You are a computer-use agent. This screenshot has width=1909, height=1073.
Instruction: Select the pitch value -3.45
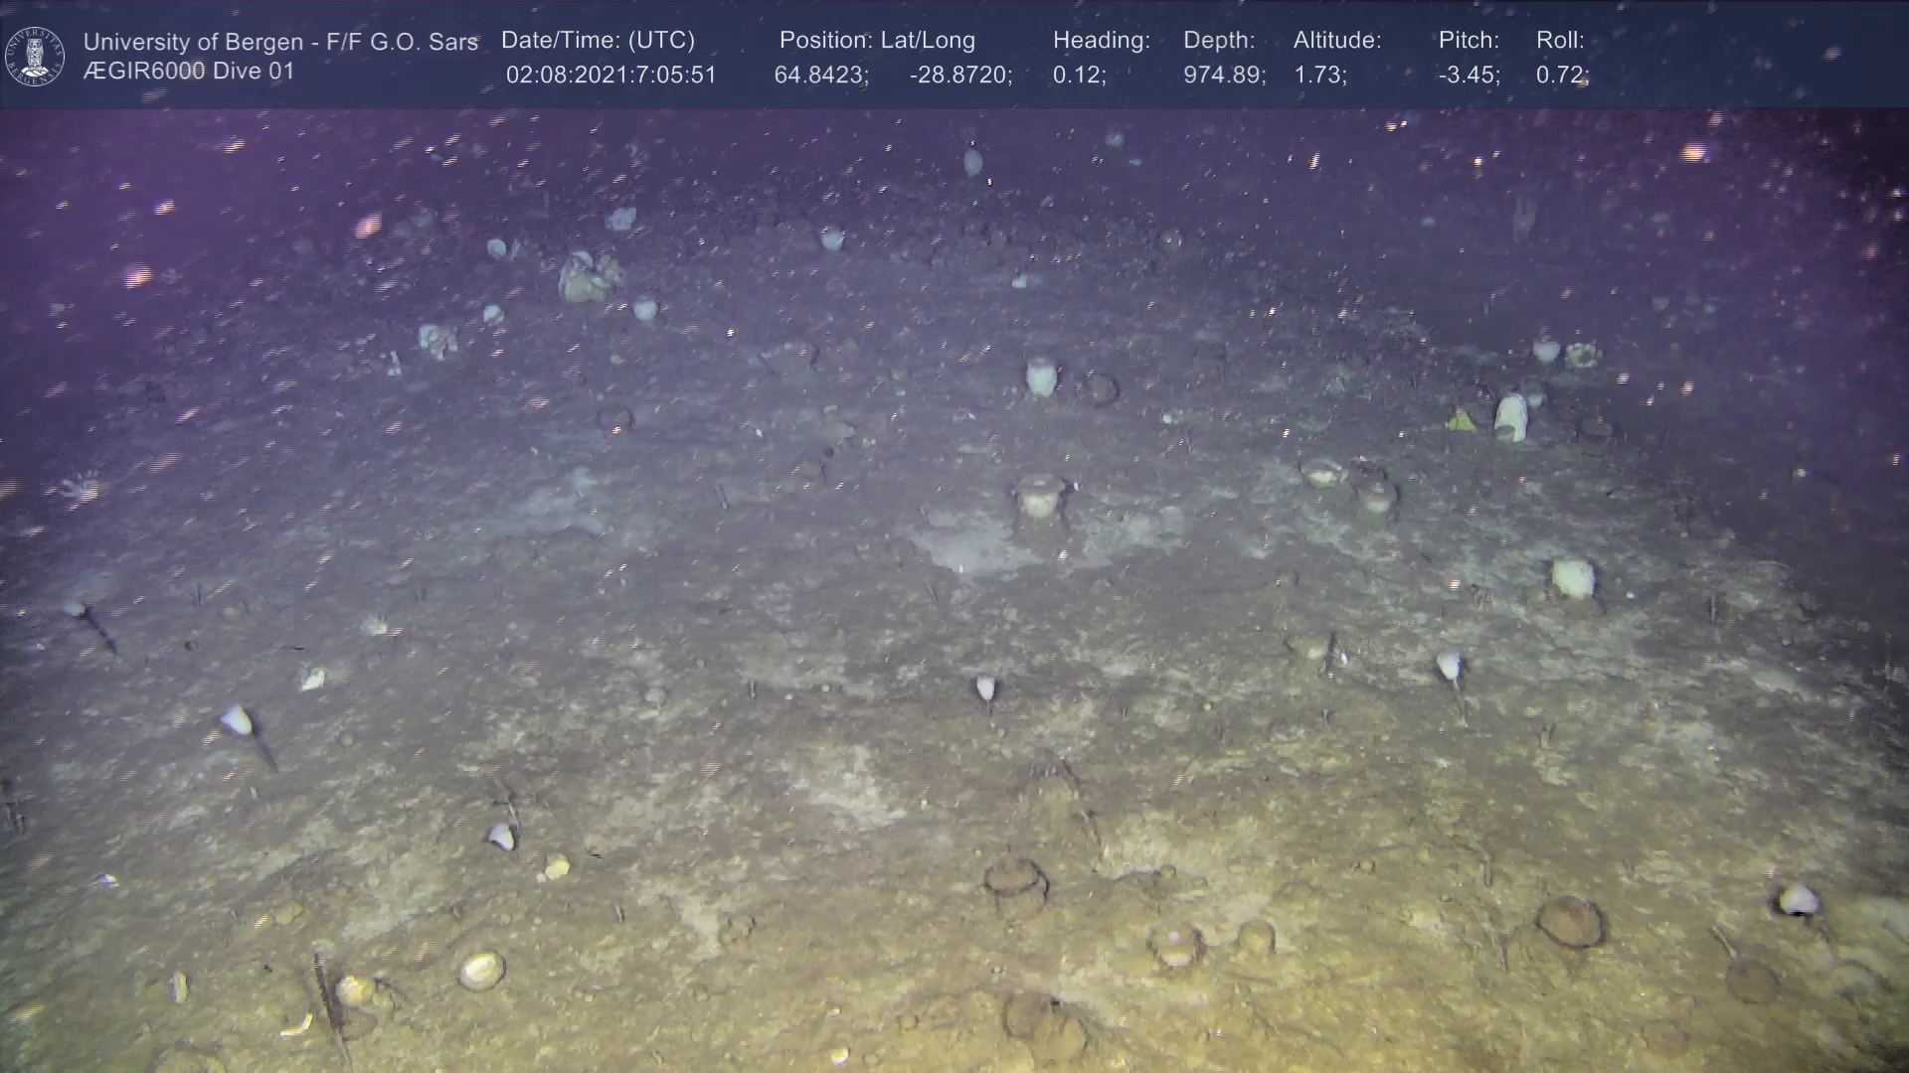1469,76
